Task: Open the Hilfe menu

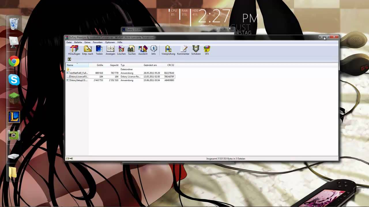Action: (x=120, y=42)
